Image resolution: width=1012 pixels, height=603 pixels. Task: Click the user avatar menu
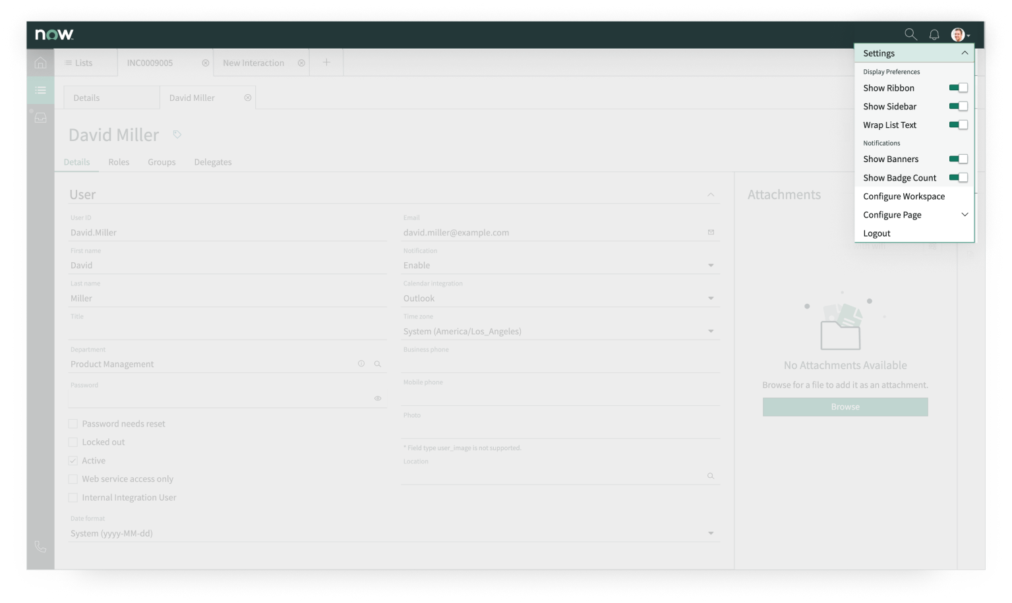[960, 34]
